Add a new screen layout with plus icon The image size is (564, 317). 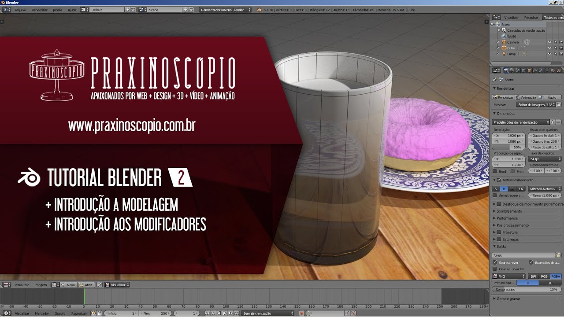click(128, 10)
